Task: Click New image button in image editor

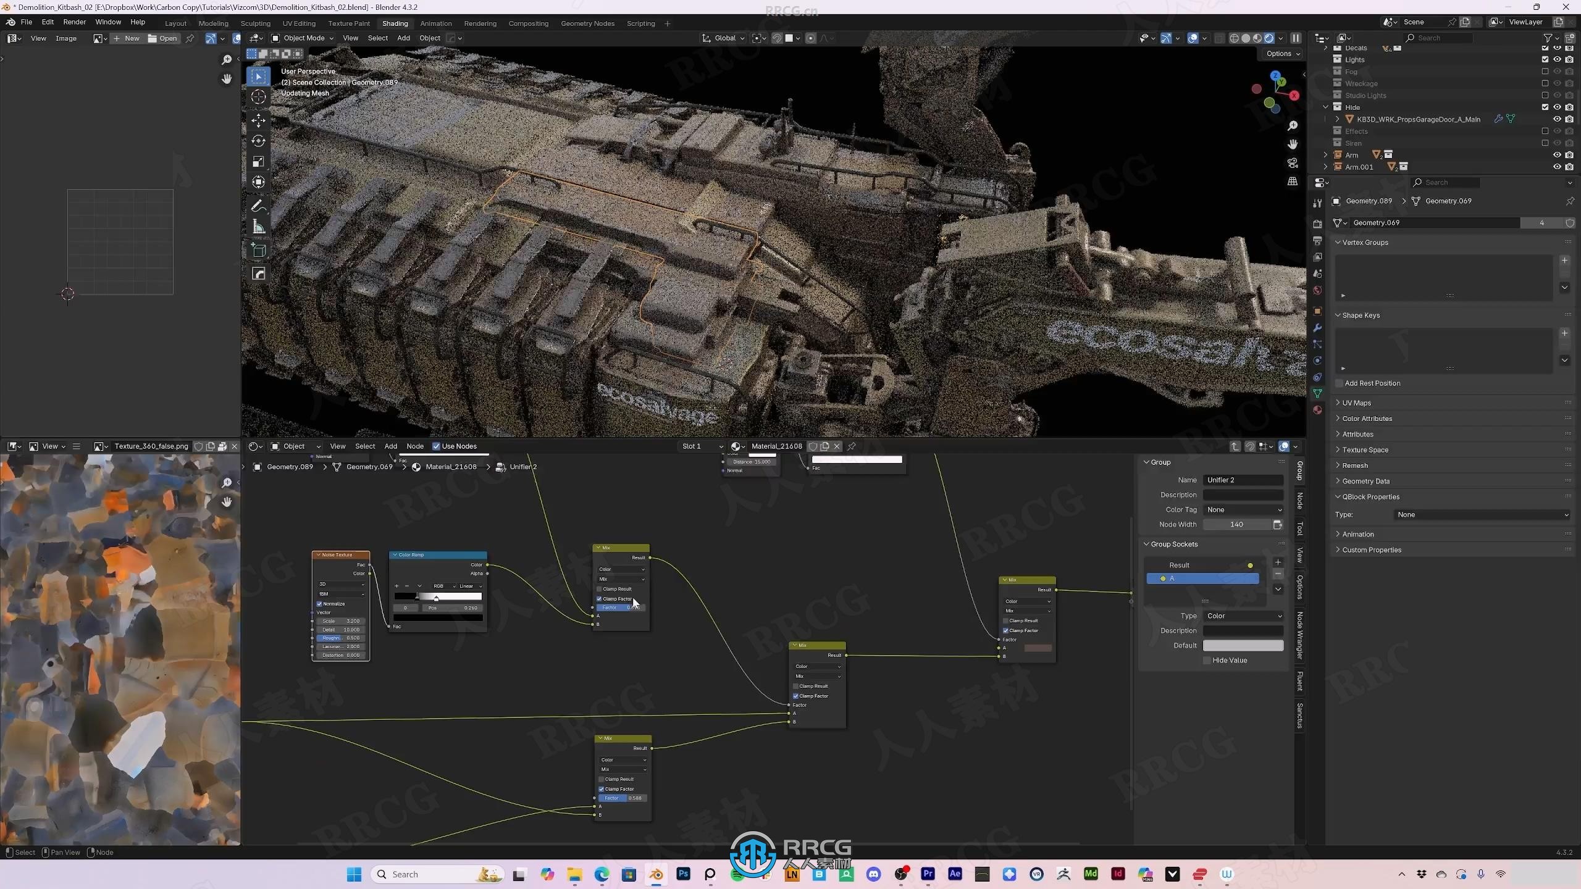Action: click(x=127, y=38)
